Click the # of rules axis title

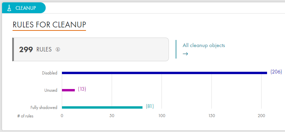click(x=25, y=116)
